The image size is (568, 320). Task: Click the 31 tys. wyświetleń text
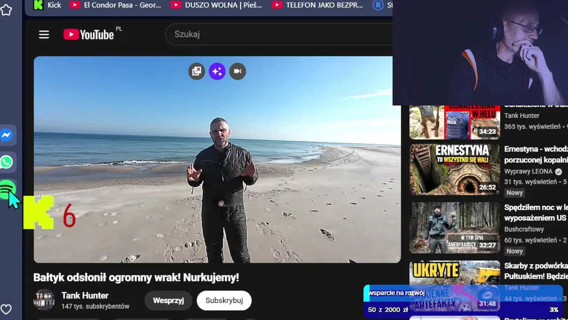[531, 182]
